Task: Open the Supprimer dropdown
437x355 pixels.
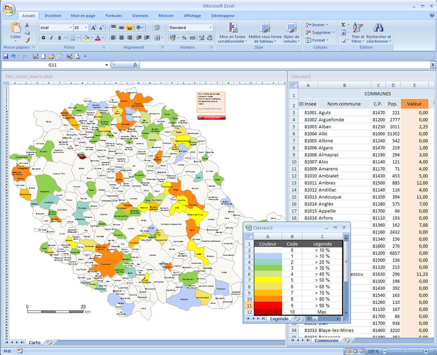Action: pos(320,33)
